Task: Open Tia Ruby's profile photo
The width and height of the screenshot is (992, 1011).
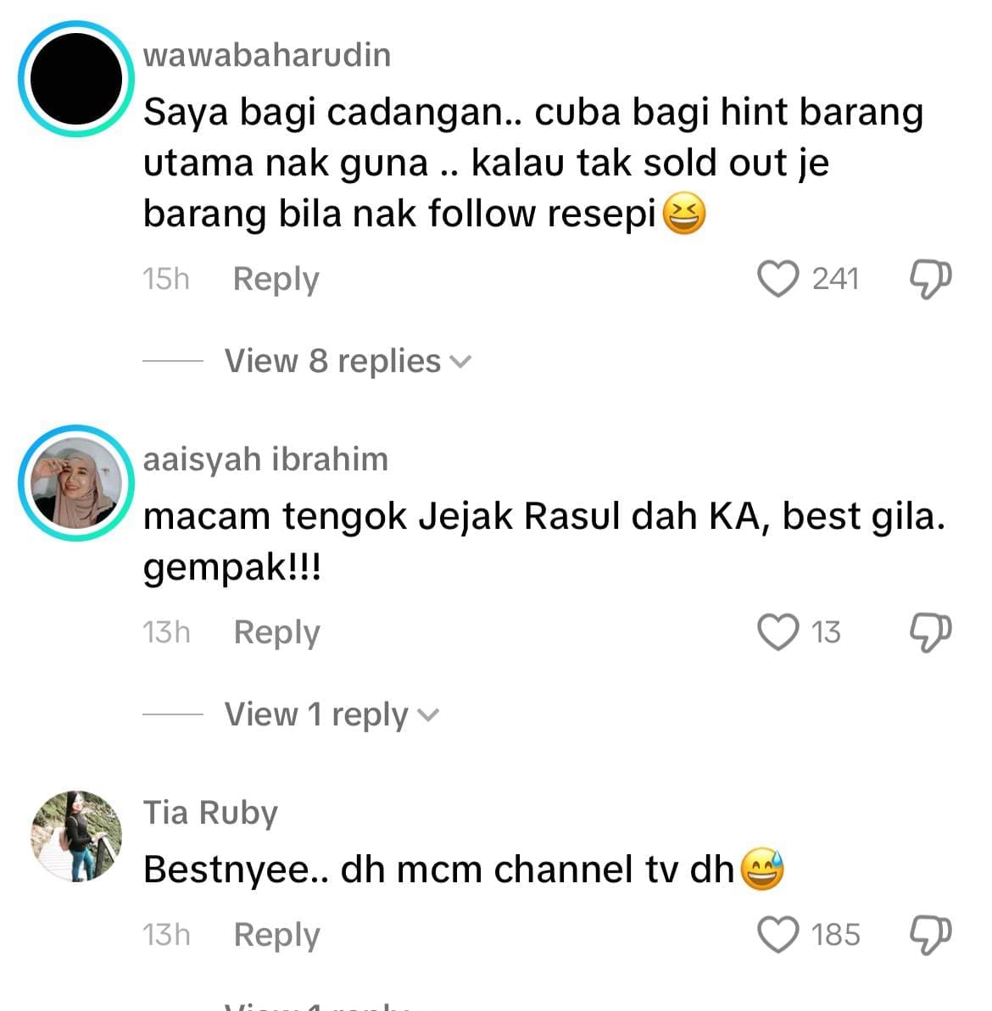Action: click(x=76, y=836)
